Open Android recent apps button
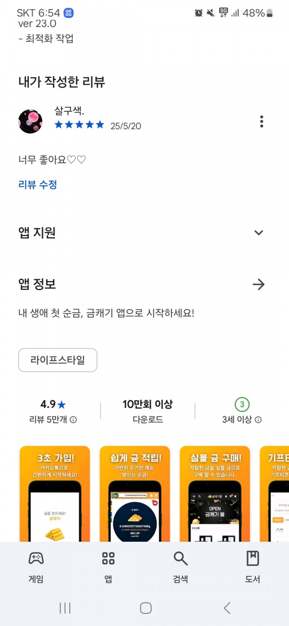 pos(65,608)
